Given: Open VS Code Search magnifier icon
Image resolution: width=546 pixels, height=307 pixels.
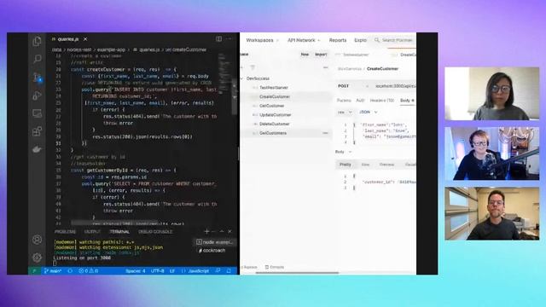Looking at the screenshot, I should (37, 59).
